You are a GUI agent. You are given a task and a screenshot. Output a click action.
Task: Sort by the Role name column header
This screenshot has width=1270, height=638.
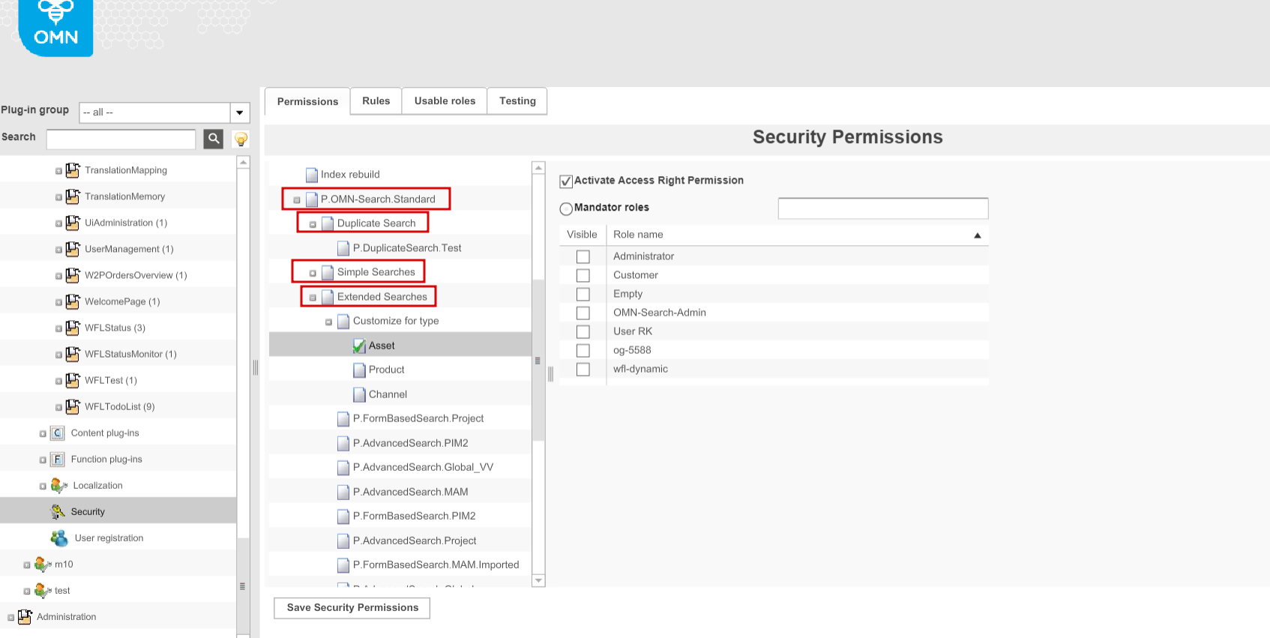797,235
